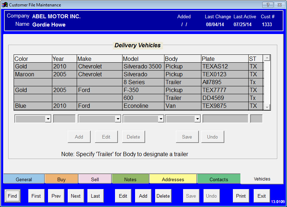The height and width of the screenshot is (207, 287).
Task: Click the 'Color' column header
Action: click(x=33, y=59)
